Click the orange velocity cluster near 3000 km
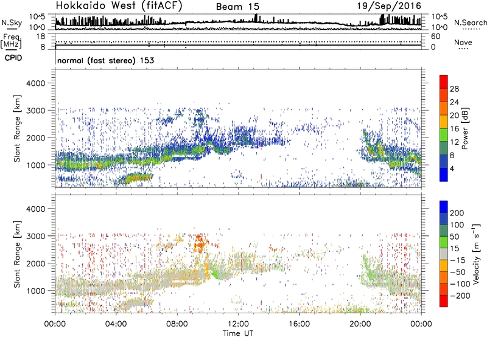 pyautogui.click(x=198, y=243)
